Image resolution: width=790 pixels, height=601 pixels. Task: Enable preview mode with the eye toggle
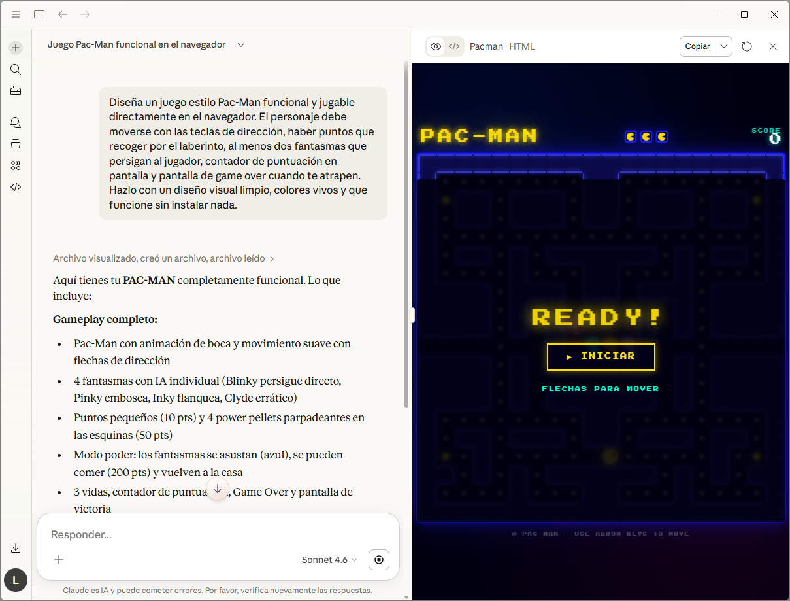pyautogui.click(x=435, y=46)
